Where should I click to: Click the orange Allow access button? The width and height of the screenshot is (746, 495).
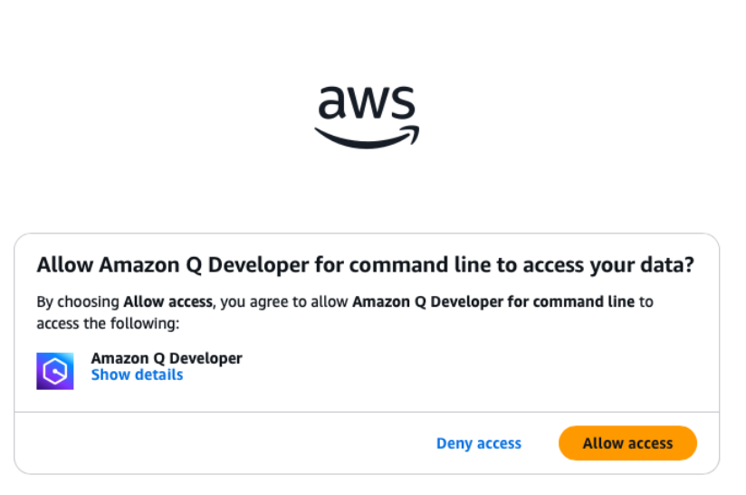pos(627,443)
